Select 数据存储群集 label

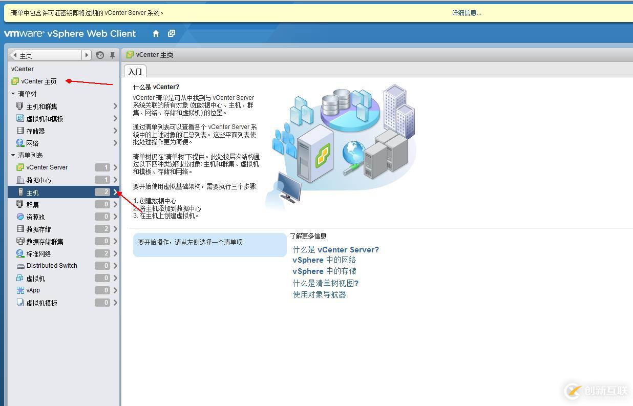(45, 242)
